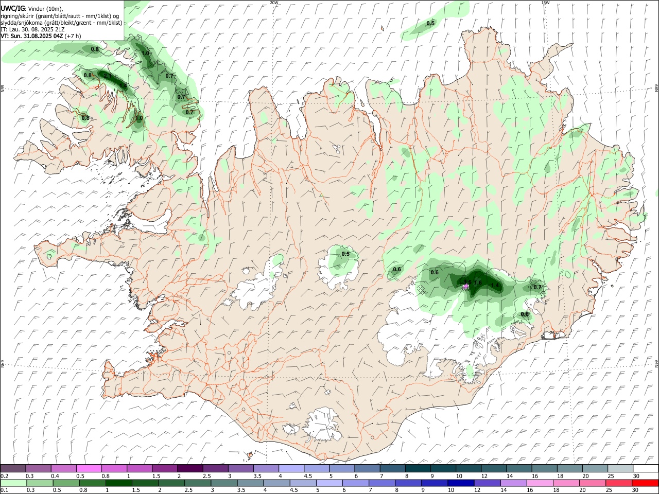Click the 1.6 rainfall value on the map

478,283
